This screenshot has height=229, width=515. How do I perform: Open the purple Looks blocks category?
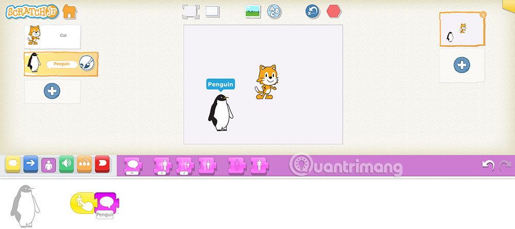tap(48, 165)
